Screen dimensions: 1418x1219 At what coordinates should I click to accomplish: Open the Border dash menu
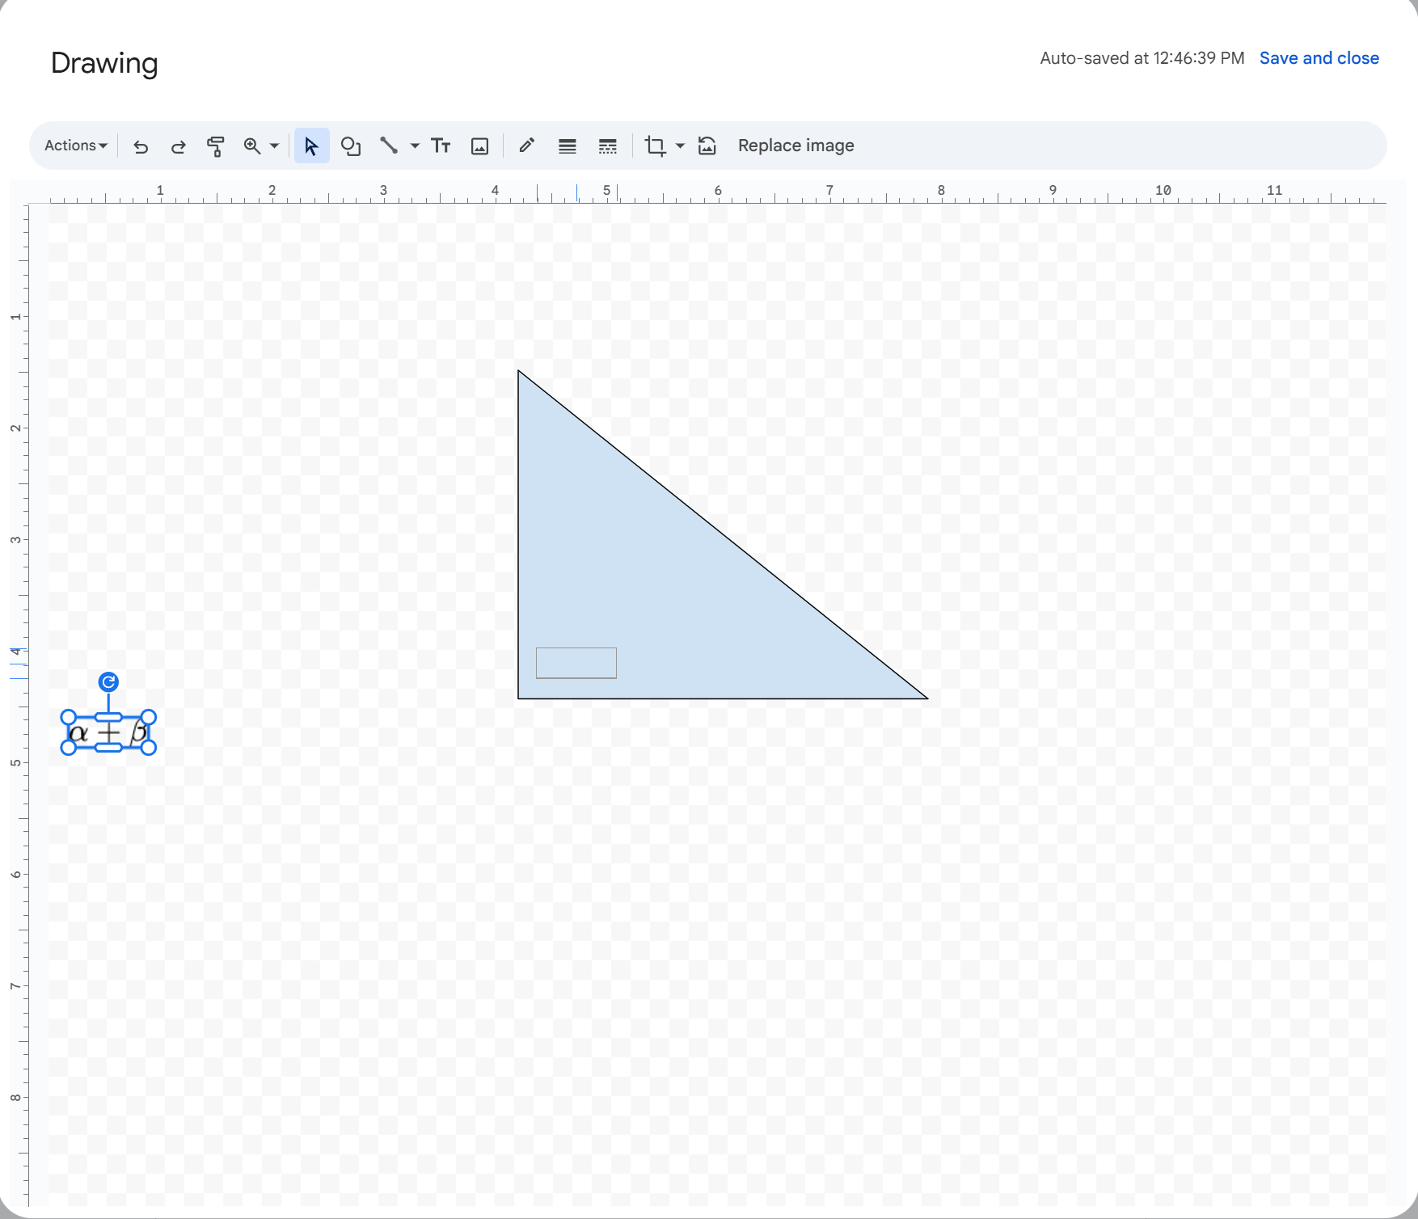pyautogui.click(x=607, y=146)
